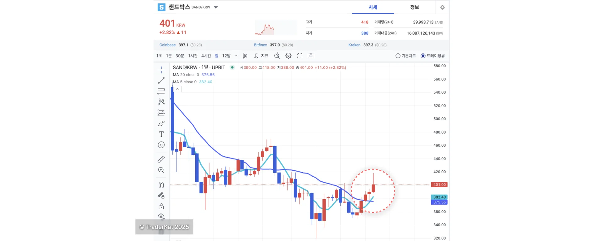
Task: Click the 401.00 current price label on axis
Action: tap(439, 185)
